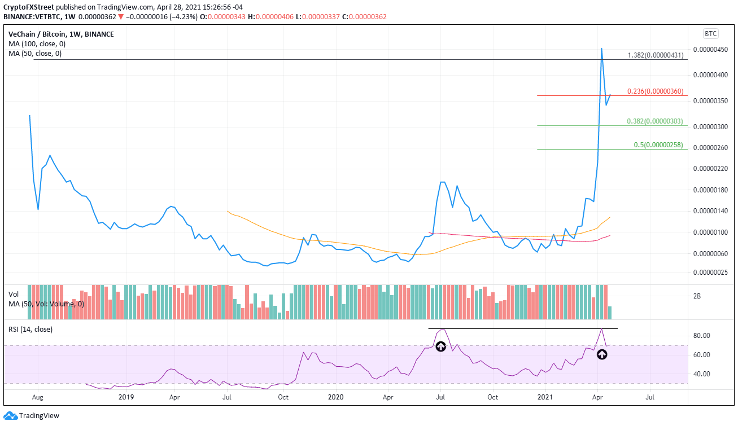Click the RSI (14, close) legend label
Screen dimensions: 738x426
(x=29, y=329)
